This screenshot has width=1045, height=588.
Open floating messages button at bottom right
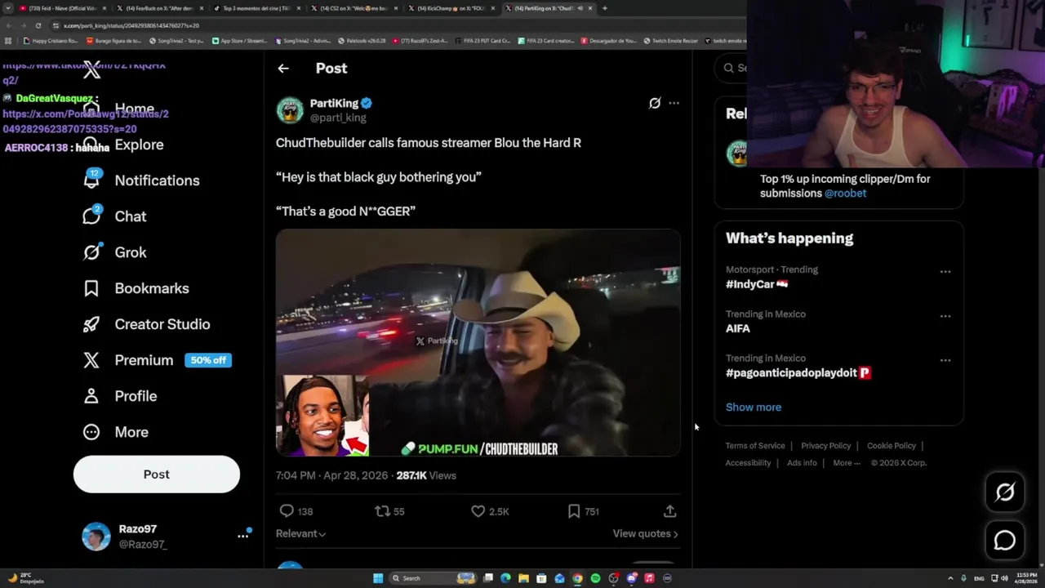pyautogui.click(x=1005, y=541)
